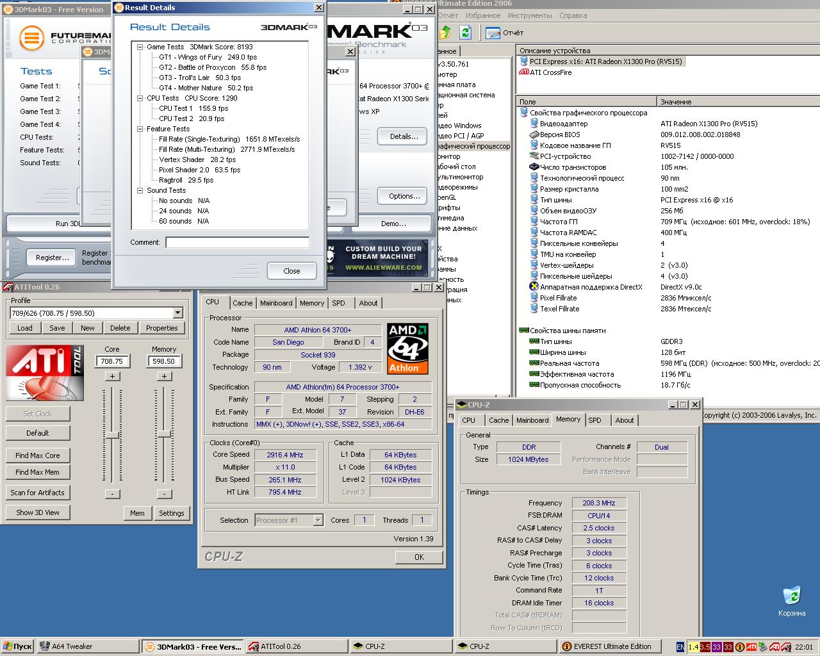Click the icon beside Свойства графического процессора

pos(523,113)
